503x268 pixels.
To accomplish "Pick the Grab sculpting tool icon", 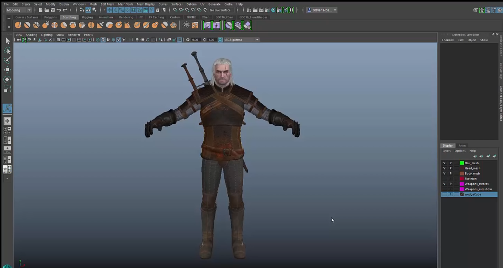I will coord(45,25).
